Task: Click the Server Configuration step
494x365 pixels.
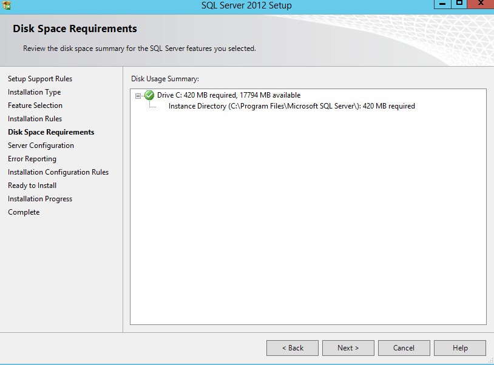Action: click(x=41, y=146)
